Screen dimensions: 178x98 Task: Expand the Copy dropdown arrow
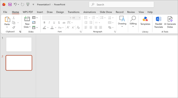[x=18, y=23]
